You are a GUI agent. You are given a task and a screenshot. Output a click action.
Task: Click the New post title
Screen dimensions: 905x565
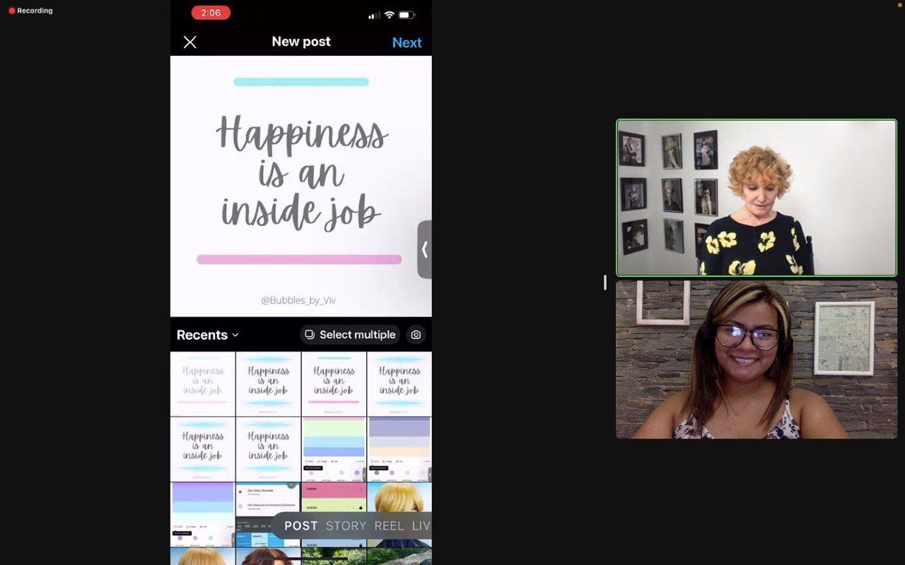click(301, 42)
